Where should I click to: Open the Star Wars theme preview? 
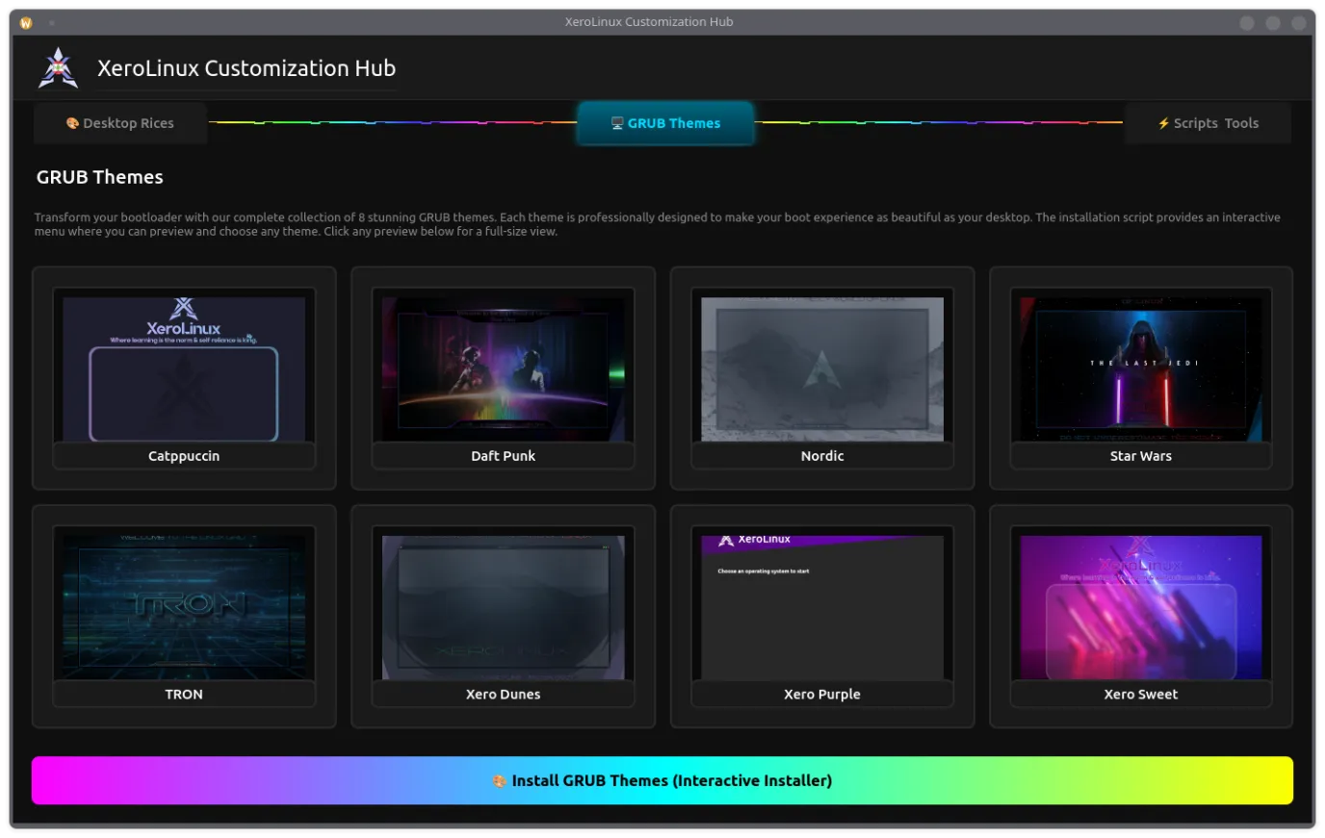coord(1140,368)
